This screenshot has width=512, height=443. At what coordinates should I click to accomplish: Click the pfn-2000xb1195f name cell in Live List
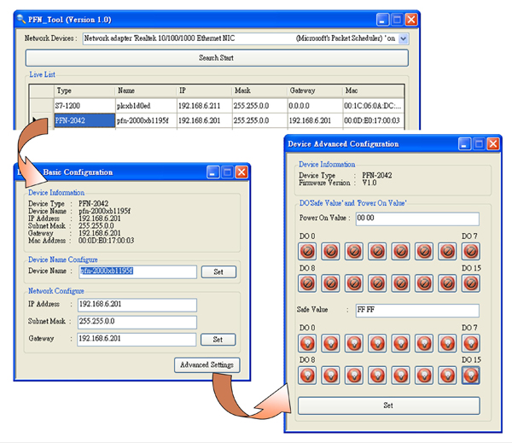pos(146,120)
